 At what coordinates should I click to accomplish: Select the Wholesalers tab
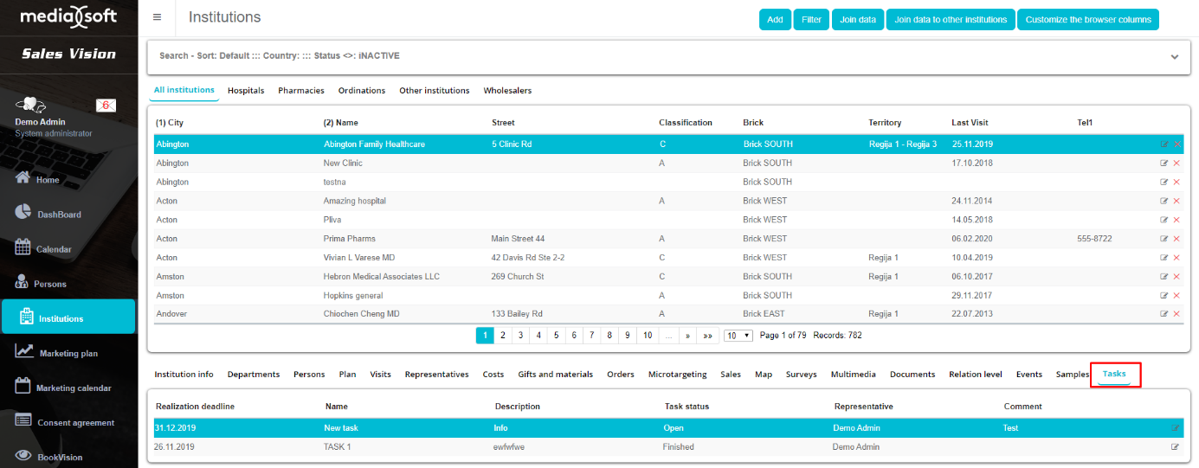507,91
